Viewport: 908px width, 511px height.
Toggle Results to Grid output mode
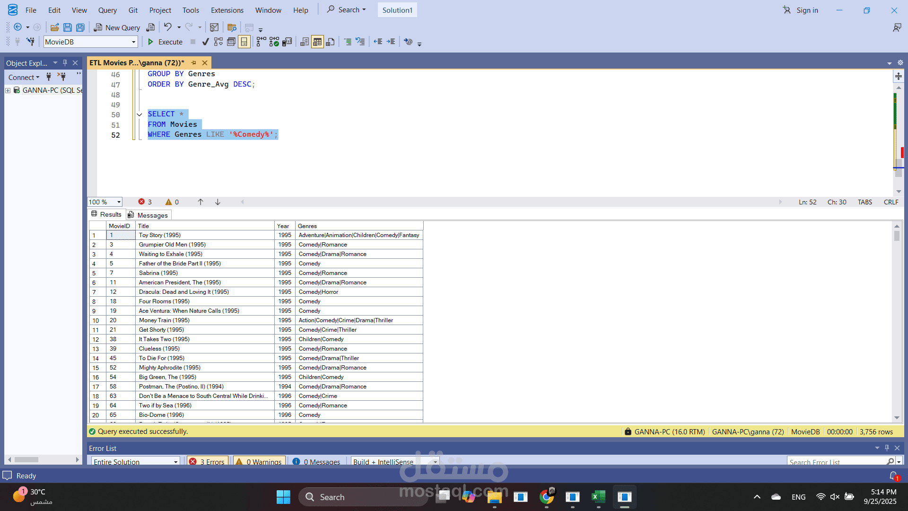point(317,42)
